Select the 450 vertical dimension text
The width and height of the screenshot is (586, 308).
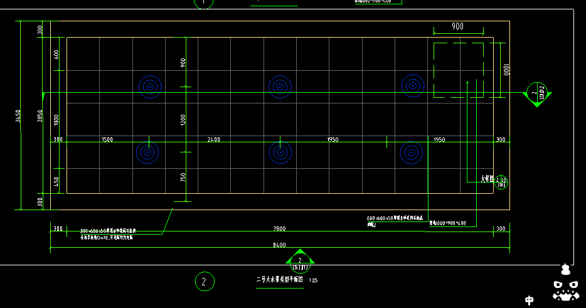click(x=56, y=182)
